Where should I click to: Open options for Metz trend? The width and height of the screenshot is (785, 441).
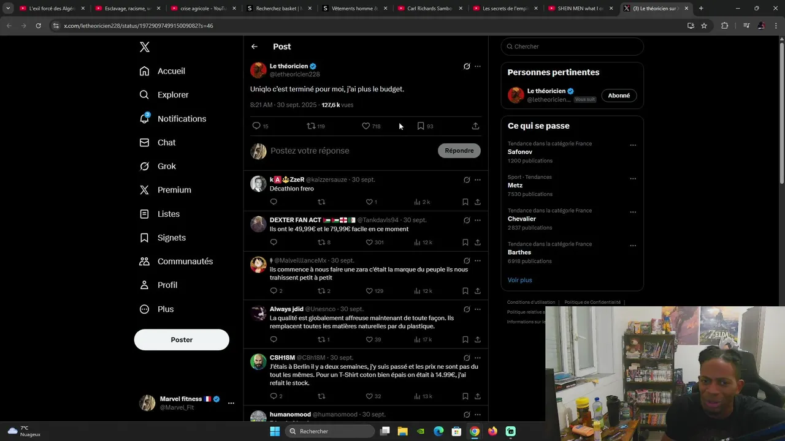tap(633, 179)
